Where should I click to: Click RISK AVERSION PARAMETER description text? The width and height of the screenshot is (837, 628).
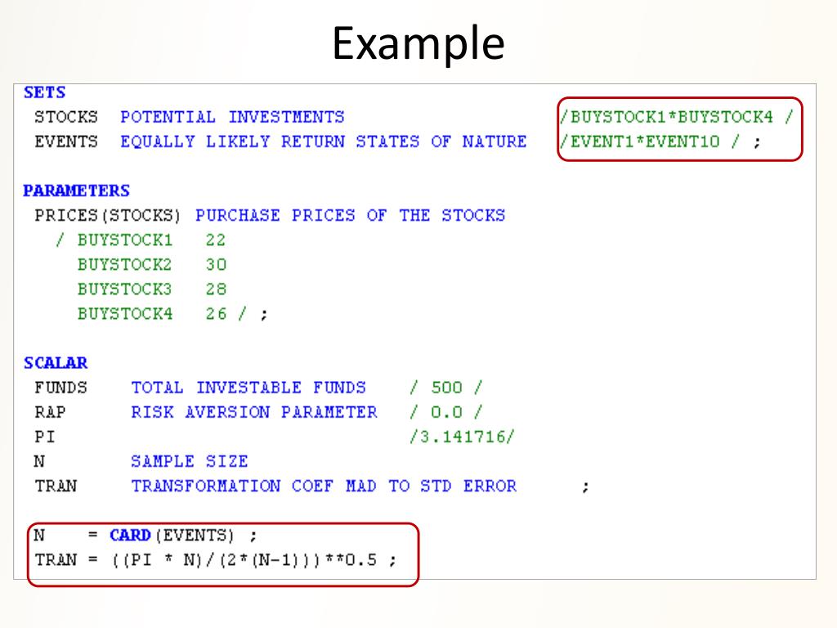tap(254, 412)
